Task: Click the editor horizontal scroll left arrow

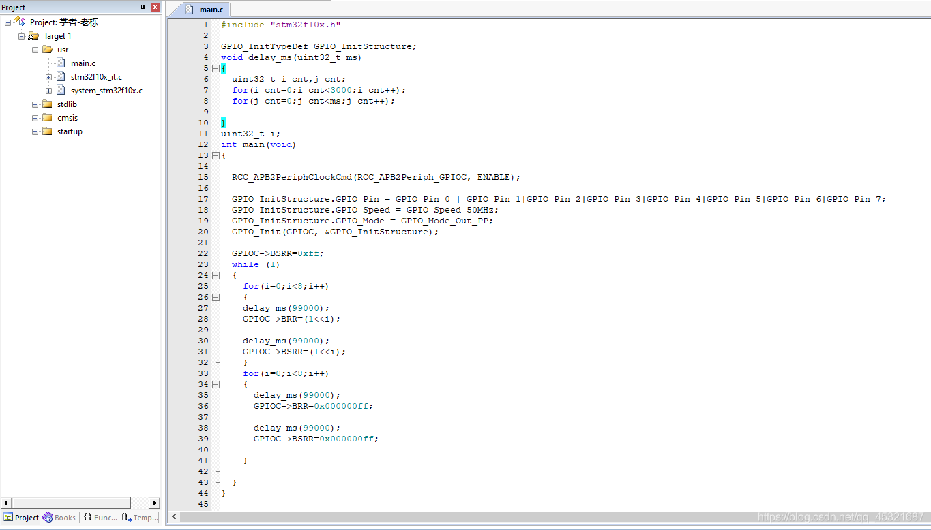Action: (x=174, y=517)
